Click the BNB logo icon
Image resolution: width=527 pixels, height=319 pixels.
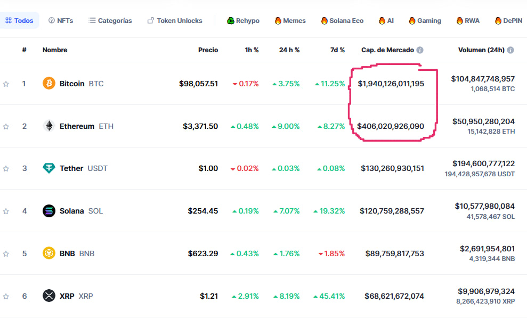coord(49,253)
